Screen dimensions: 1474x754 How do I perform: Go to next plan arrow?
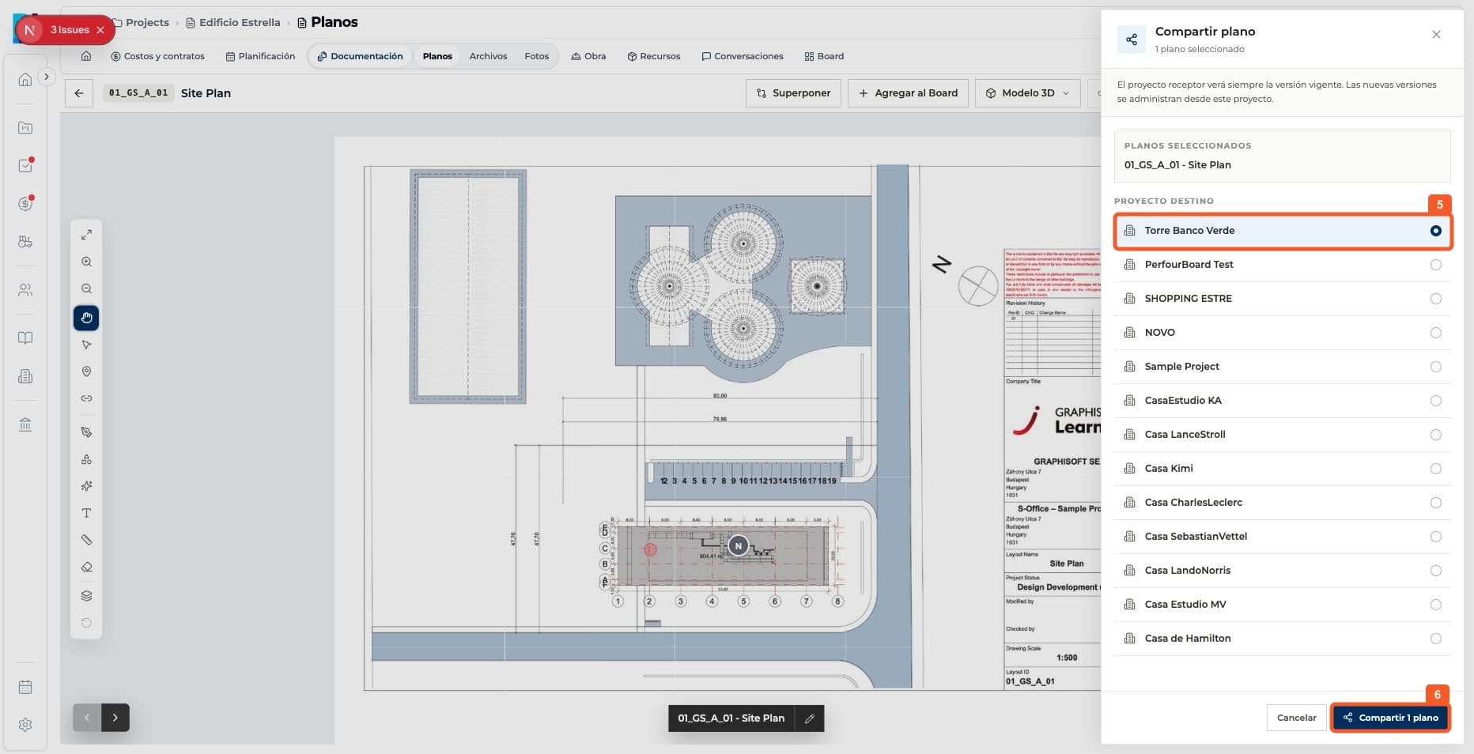pyautogui.click(x=115, y=718)
